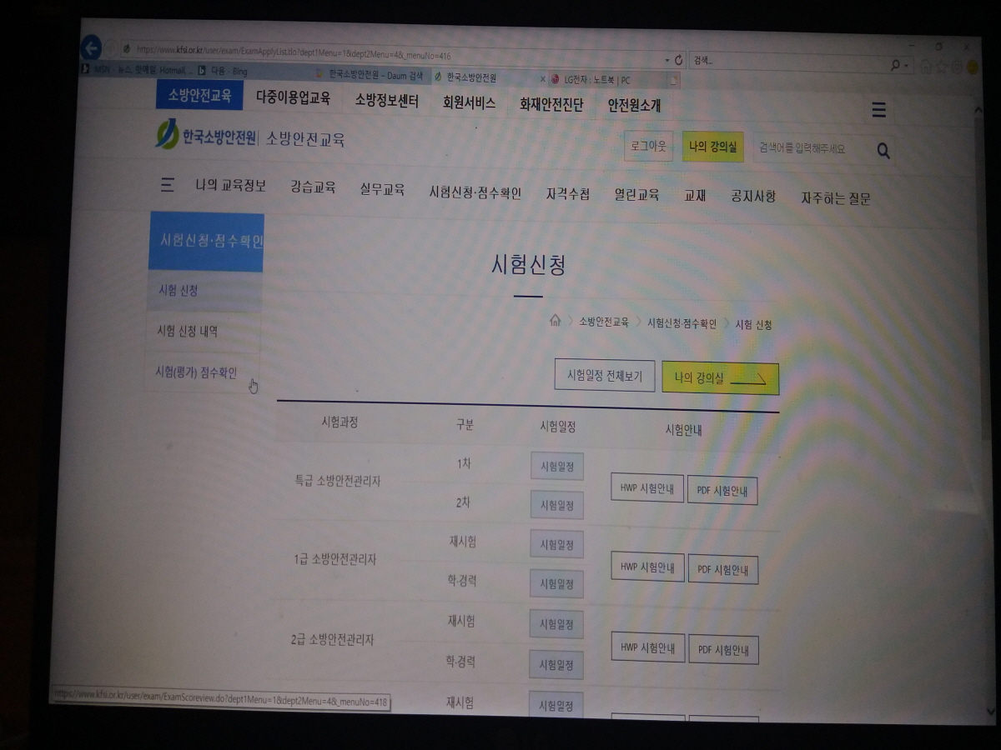Open 강습교육 menu

pos(313,187)
